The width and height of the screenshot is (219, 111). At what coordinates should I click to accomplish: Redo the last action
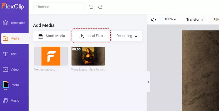click(x=100, y=7)
